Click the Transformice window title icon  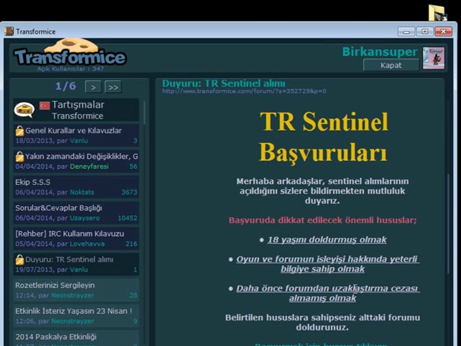(9, 31)
